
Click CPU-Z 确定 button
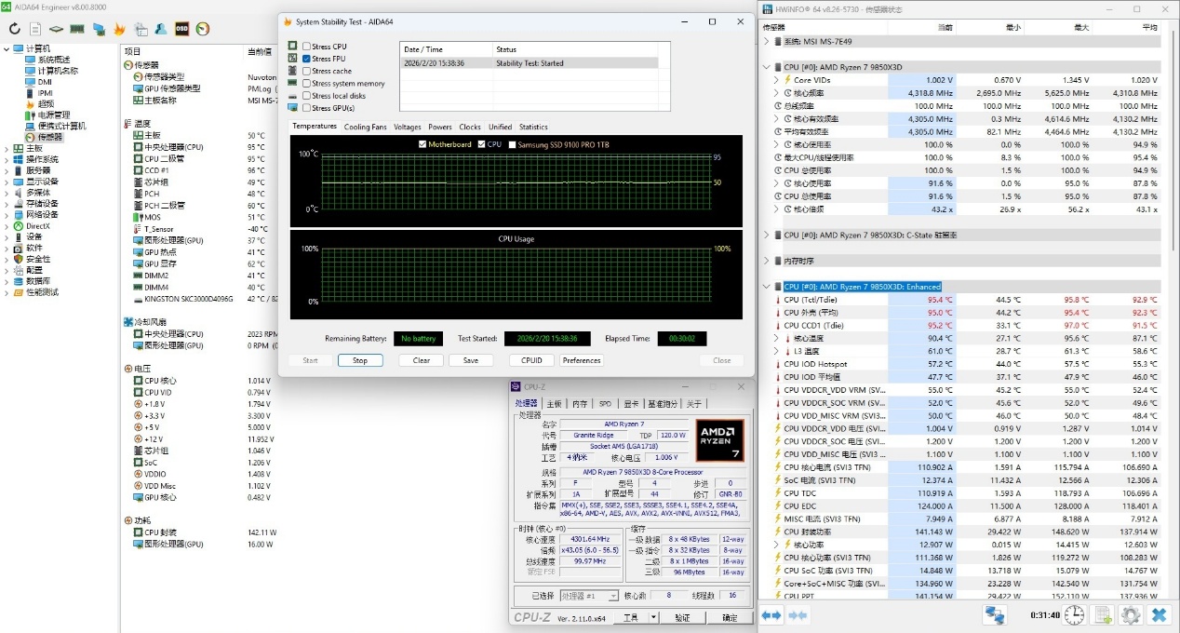coord(730,617)
